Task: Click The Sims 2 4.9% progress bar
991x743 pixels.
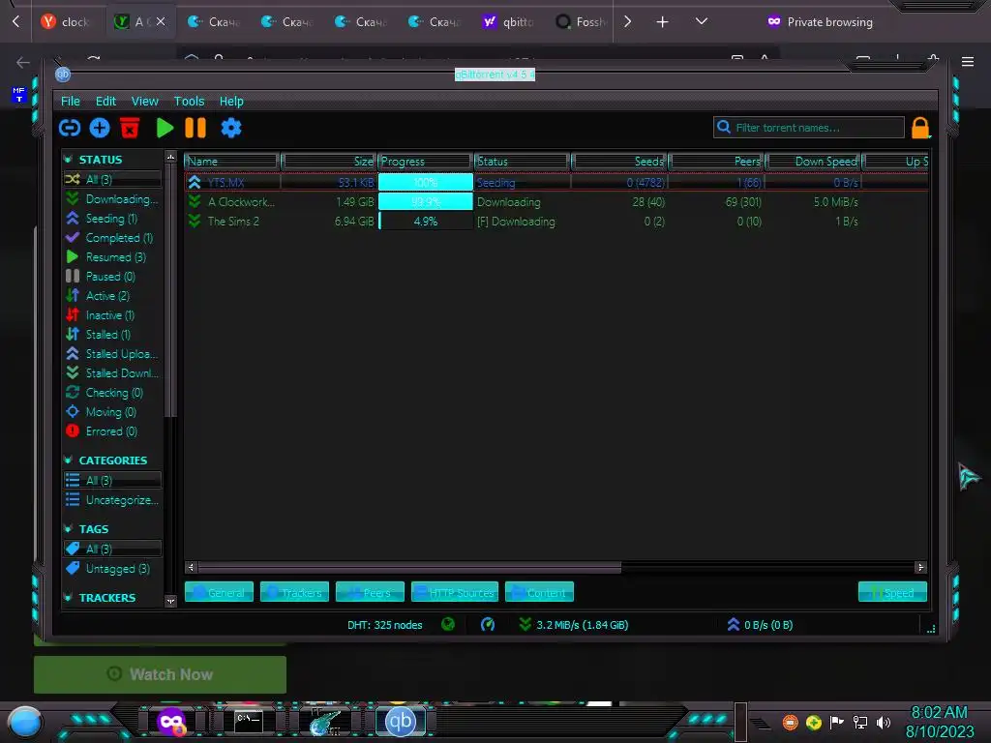Action: 426,222
